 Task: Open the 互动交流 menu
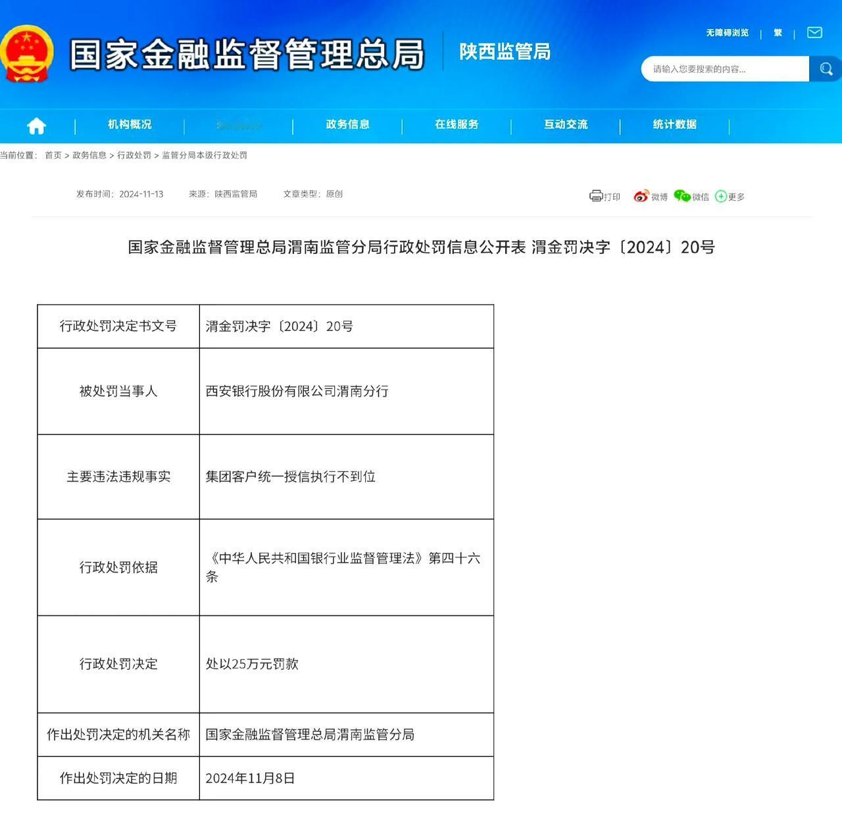coord(566,124)
